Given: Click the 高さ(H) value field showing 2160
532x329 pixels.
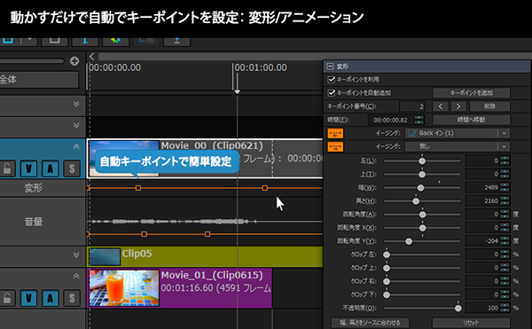Looking at the screenshot, I should 483,201.
